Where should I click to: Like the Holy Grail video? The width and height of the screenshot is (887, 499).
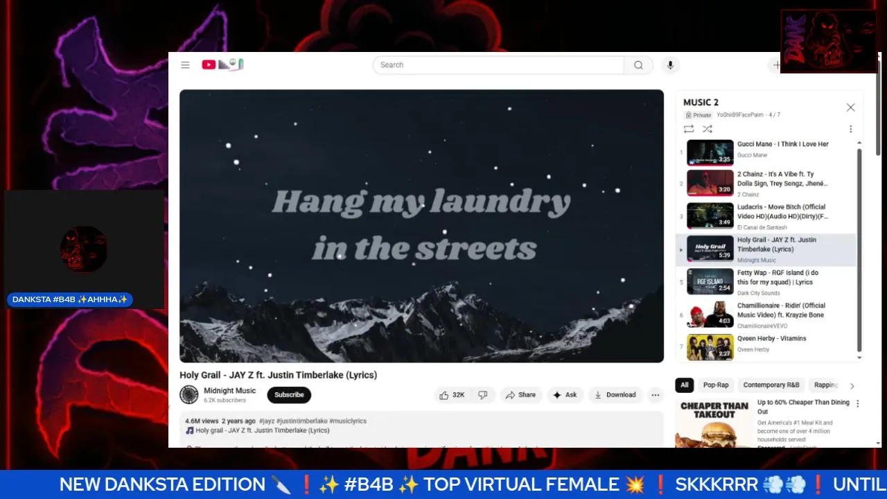[451, 395]
